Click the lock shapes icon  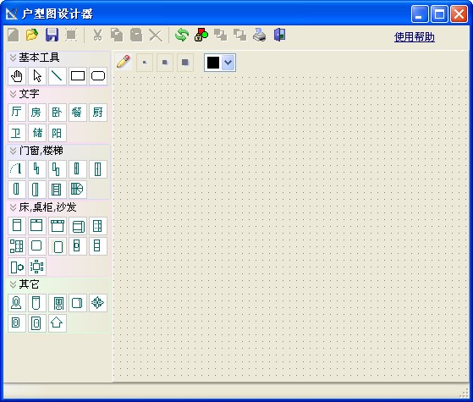pyautogui.click(x=201, y=35)
